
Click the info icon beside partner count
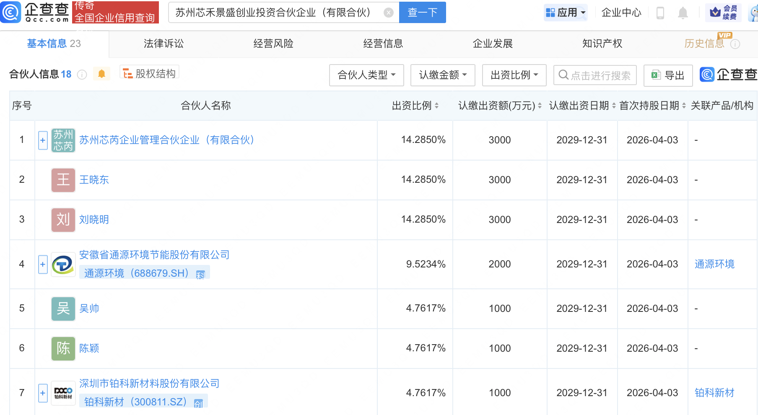82,75
